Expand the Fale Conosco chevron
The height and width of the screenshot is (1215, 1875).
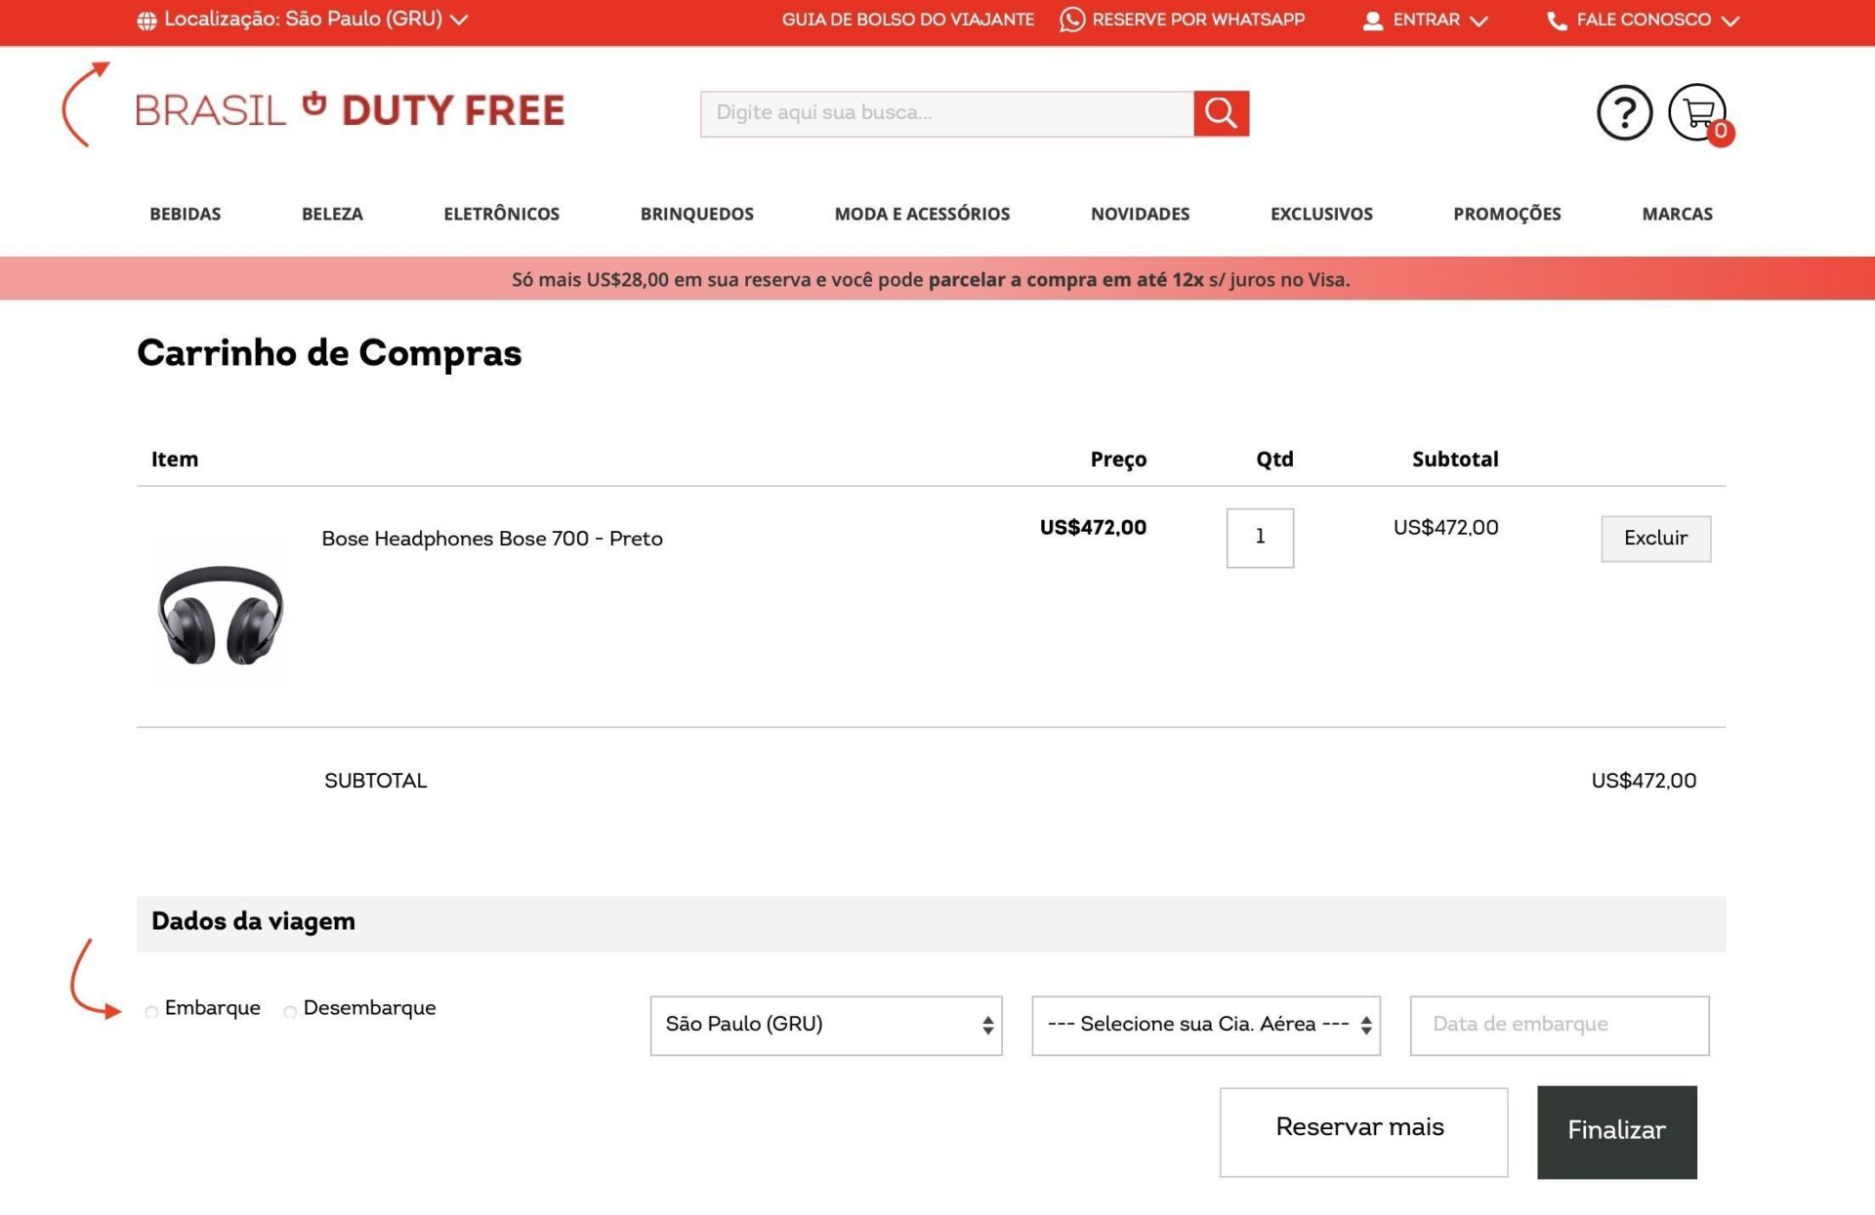[x=1729, y=20]
